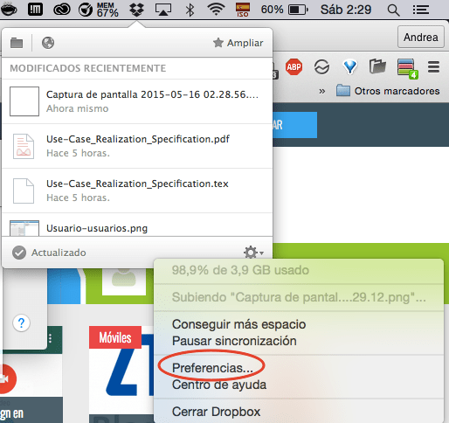Open the Dropbox folder icon in popup
The height and width of the screenshot is (423, 449).
(17, 43)
